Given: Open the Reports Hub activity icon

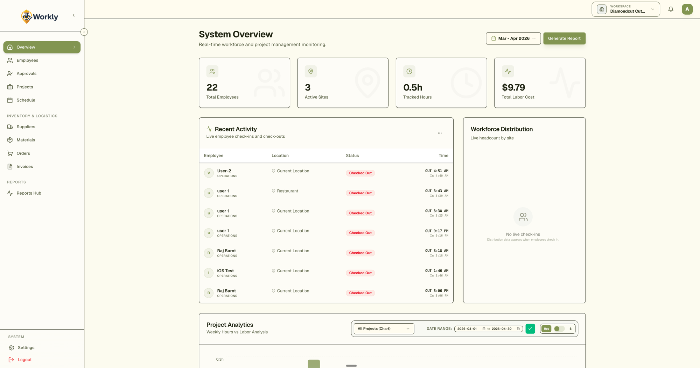Looking at the screenshot, I should 10,193.
